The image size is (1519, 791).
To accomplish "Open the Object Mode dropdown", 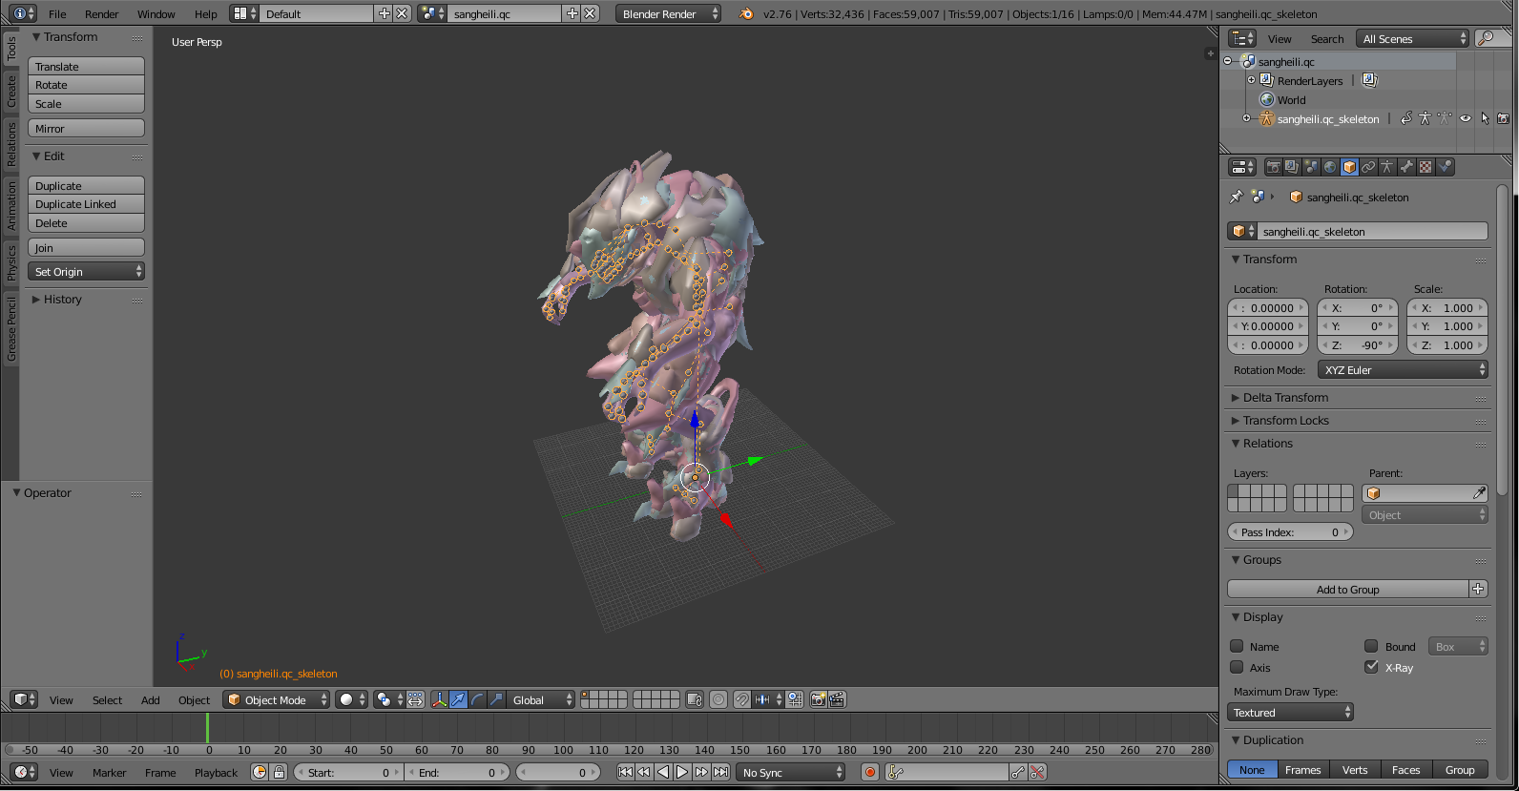I will (x=277, y=699).
